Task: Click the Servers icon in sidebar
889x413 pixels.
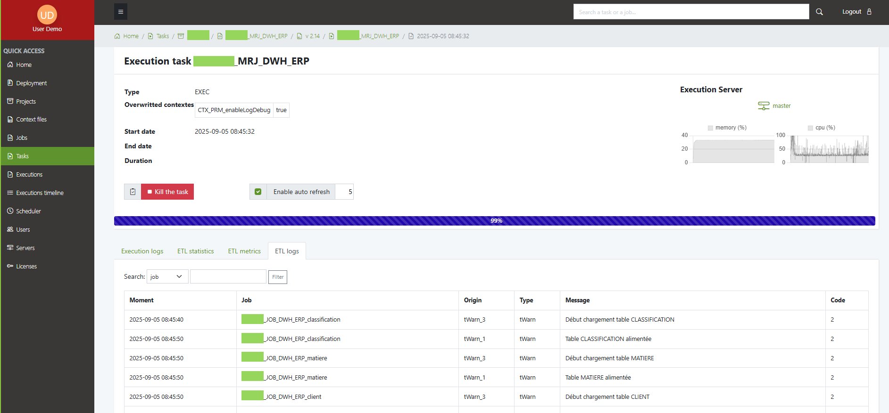Action: 10,248
